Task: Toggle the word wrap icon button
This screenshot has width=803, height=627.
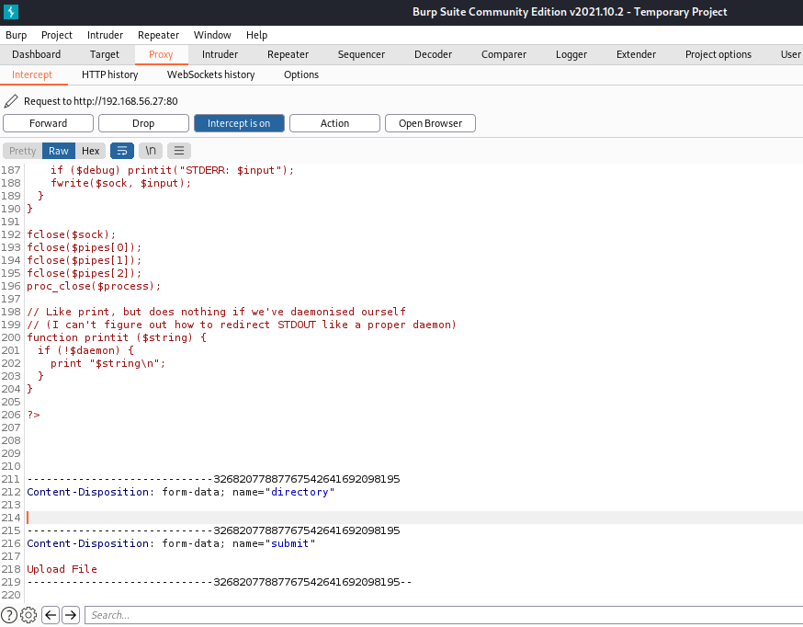Action: (x=121, y=151)
